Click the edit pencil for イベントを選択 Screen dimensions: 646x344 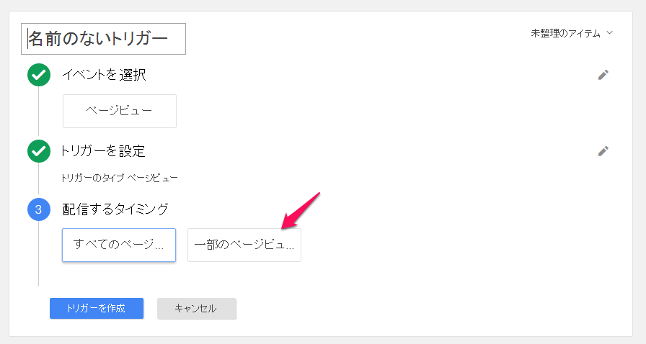point(603,74)
